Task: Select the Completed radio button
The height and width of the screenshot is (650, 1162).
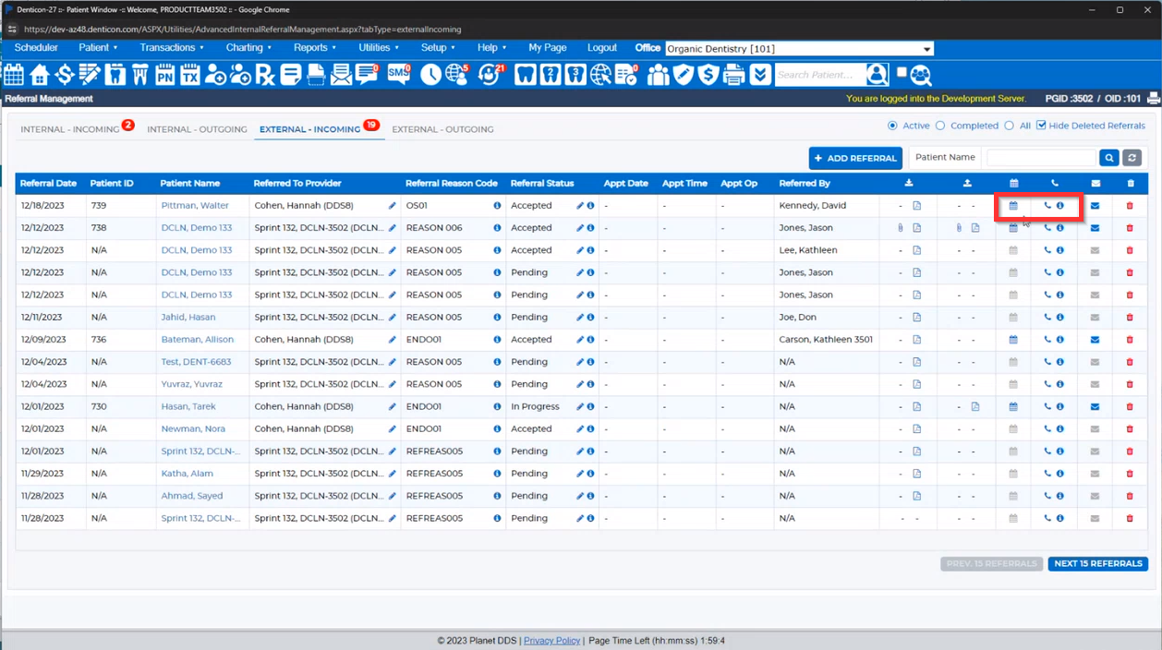Action: (x=940, y=126)
